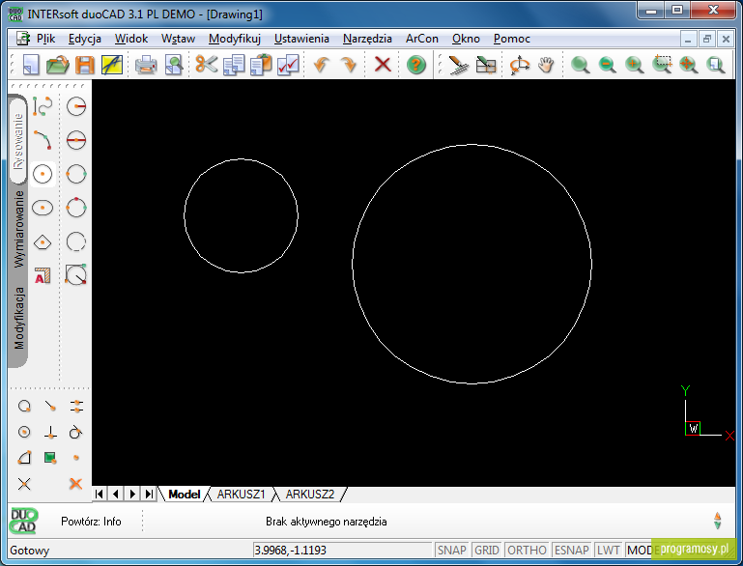Open the Modyfikuj menu
Image resolution: width=743 pixels, height=566 pixels.
(235, 39)
